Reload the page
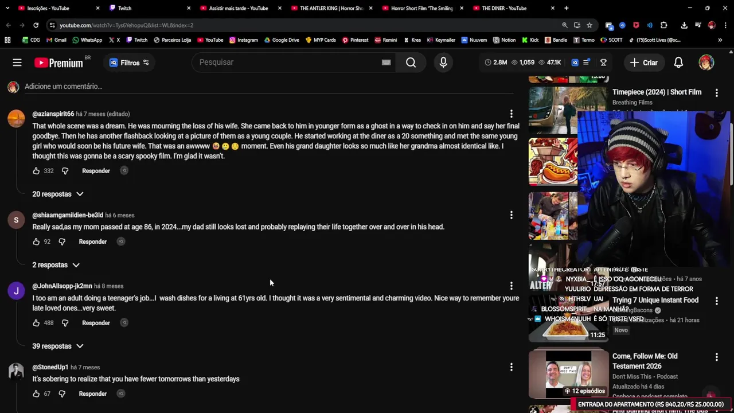Viewport: 734px width, 413px height. click(36, 25)
